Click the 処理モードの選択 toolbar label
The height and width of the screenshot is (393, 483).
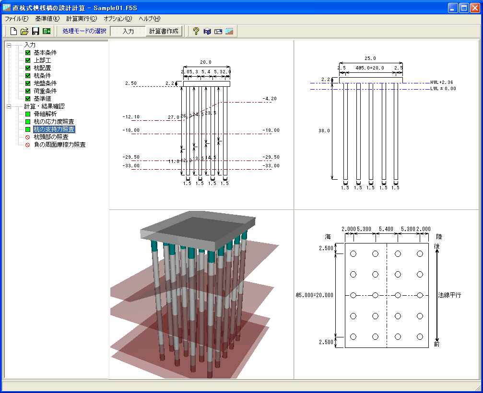[x=84, y=31]
